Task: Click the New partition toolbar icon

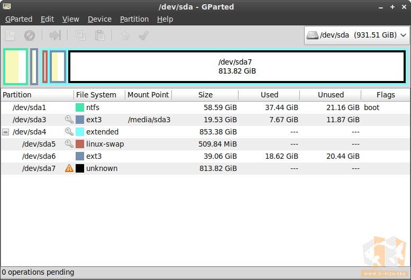Action: click(x=11, y=35)
